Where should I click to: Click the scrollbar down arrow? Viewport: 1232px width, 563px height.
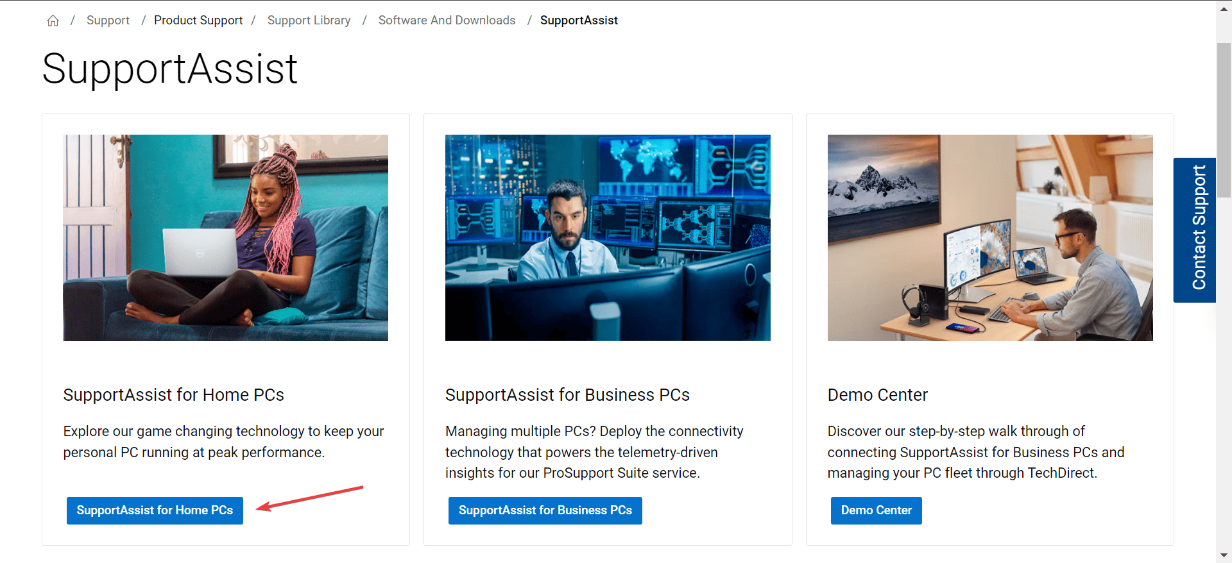click(1224, 555)
